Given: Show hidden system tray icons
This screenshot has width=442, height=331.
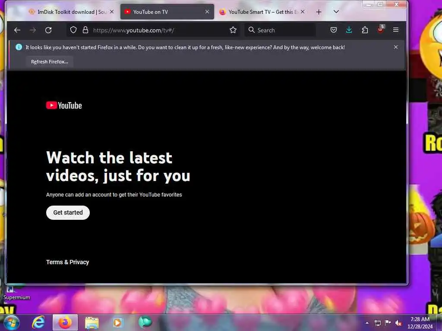Looking at the screenshot, I should pos(367,323).
